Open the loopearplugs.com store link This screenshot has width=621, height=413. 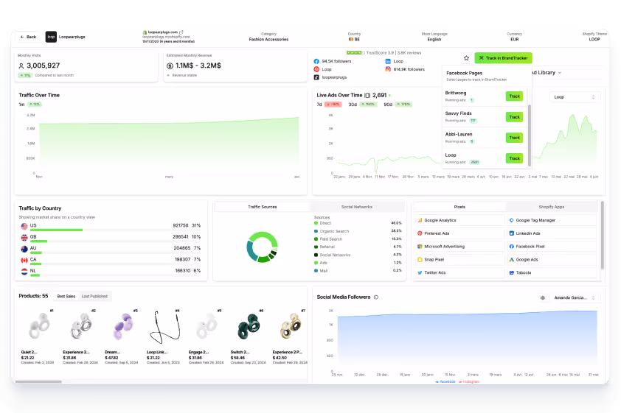pos(163,32)
